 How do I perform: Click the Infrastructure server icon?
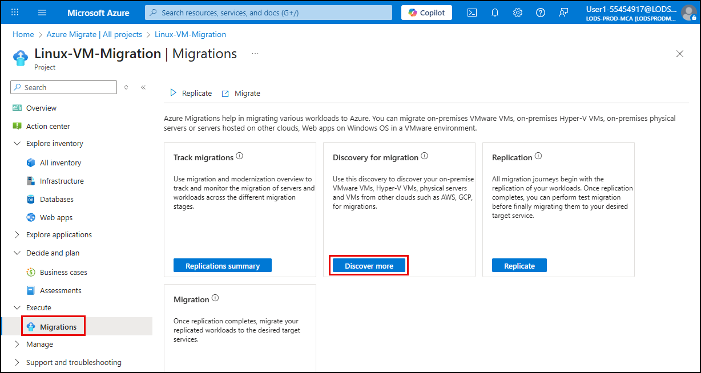click(31, 181)
